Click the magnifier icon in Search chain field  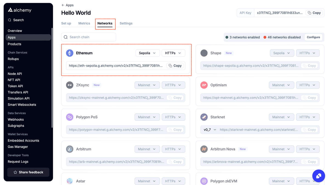tap(66, 37)
